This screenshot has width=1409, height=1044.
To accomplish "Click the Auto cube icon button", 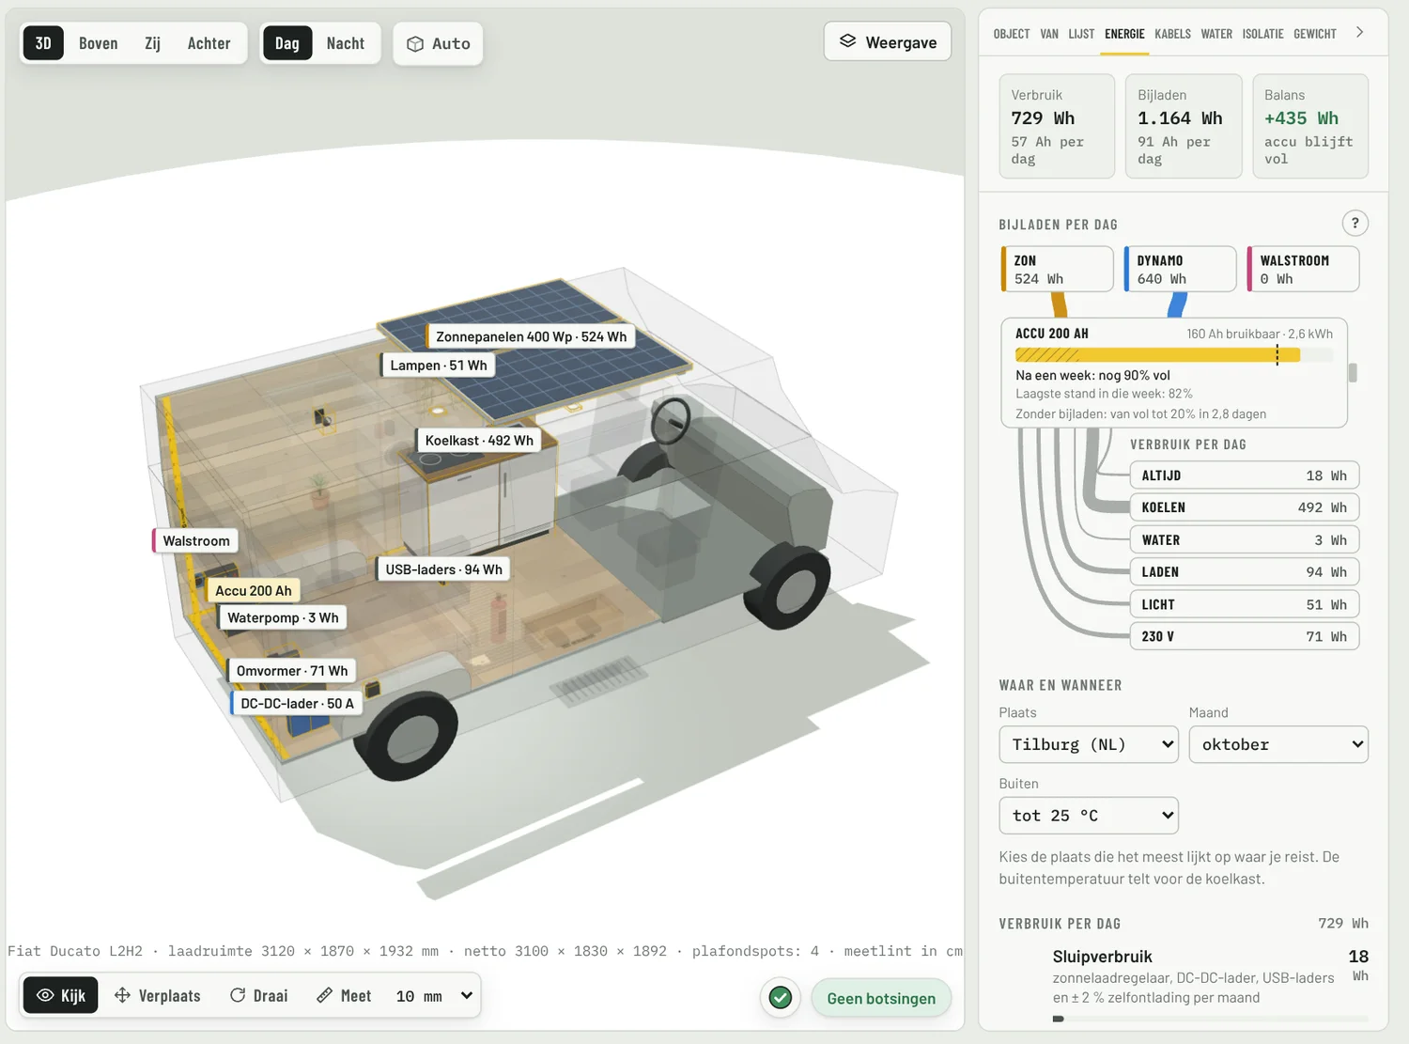I will pos(438,43).
